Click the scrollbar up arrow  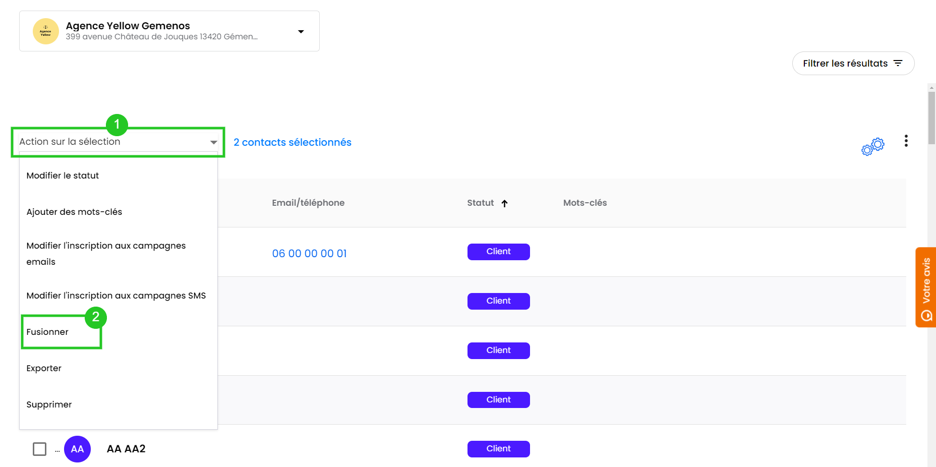[931, 88]
